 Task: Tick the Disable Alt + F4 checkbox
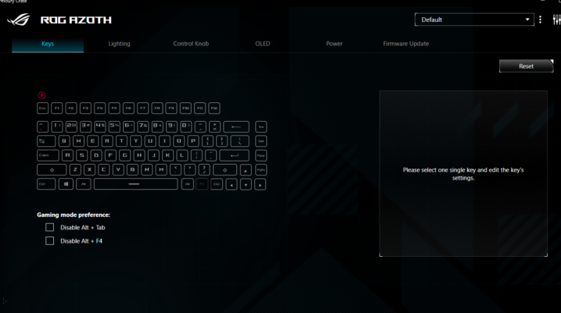pyautogui.click(x=50, y=241)
